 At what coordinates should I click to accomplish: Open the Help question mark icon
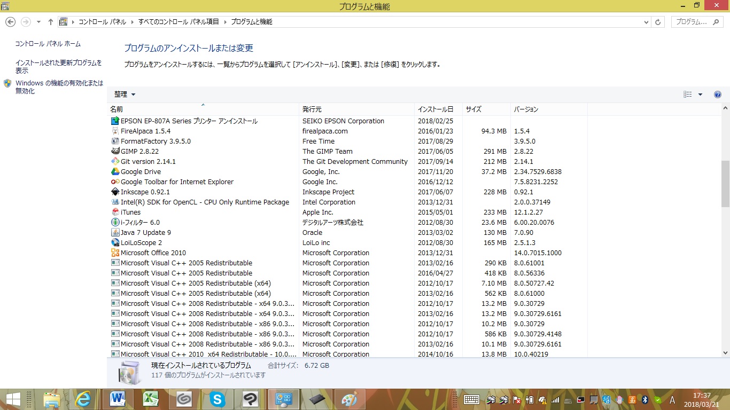(x=718, y=94)
